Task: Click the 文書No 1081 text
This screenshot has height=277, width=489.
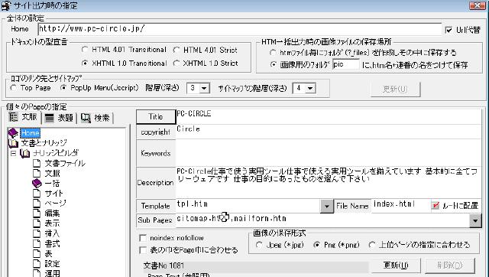Action: pos(164,266)
